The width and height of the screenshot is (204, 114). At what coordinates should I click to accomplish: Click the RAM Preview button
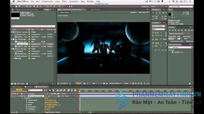(192, 30)
